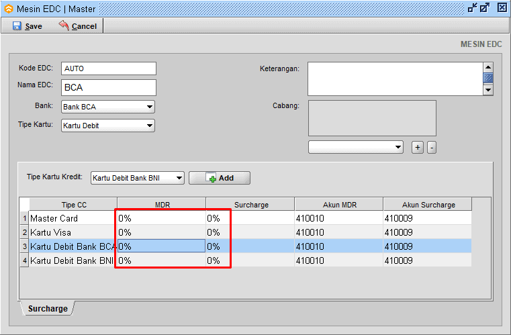Click Akun Surcharge for Kartu Debit Bank BCA
511x335 pixels.
(x=428, y=246)
